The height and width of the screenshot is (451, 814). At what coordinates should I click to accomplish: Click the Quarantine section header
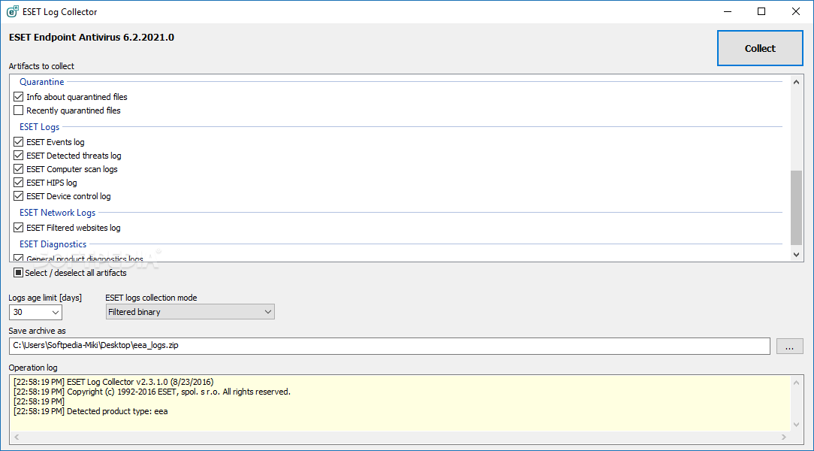pyautogui.click(x=42, y=82)
